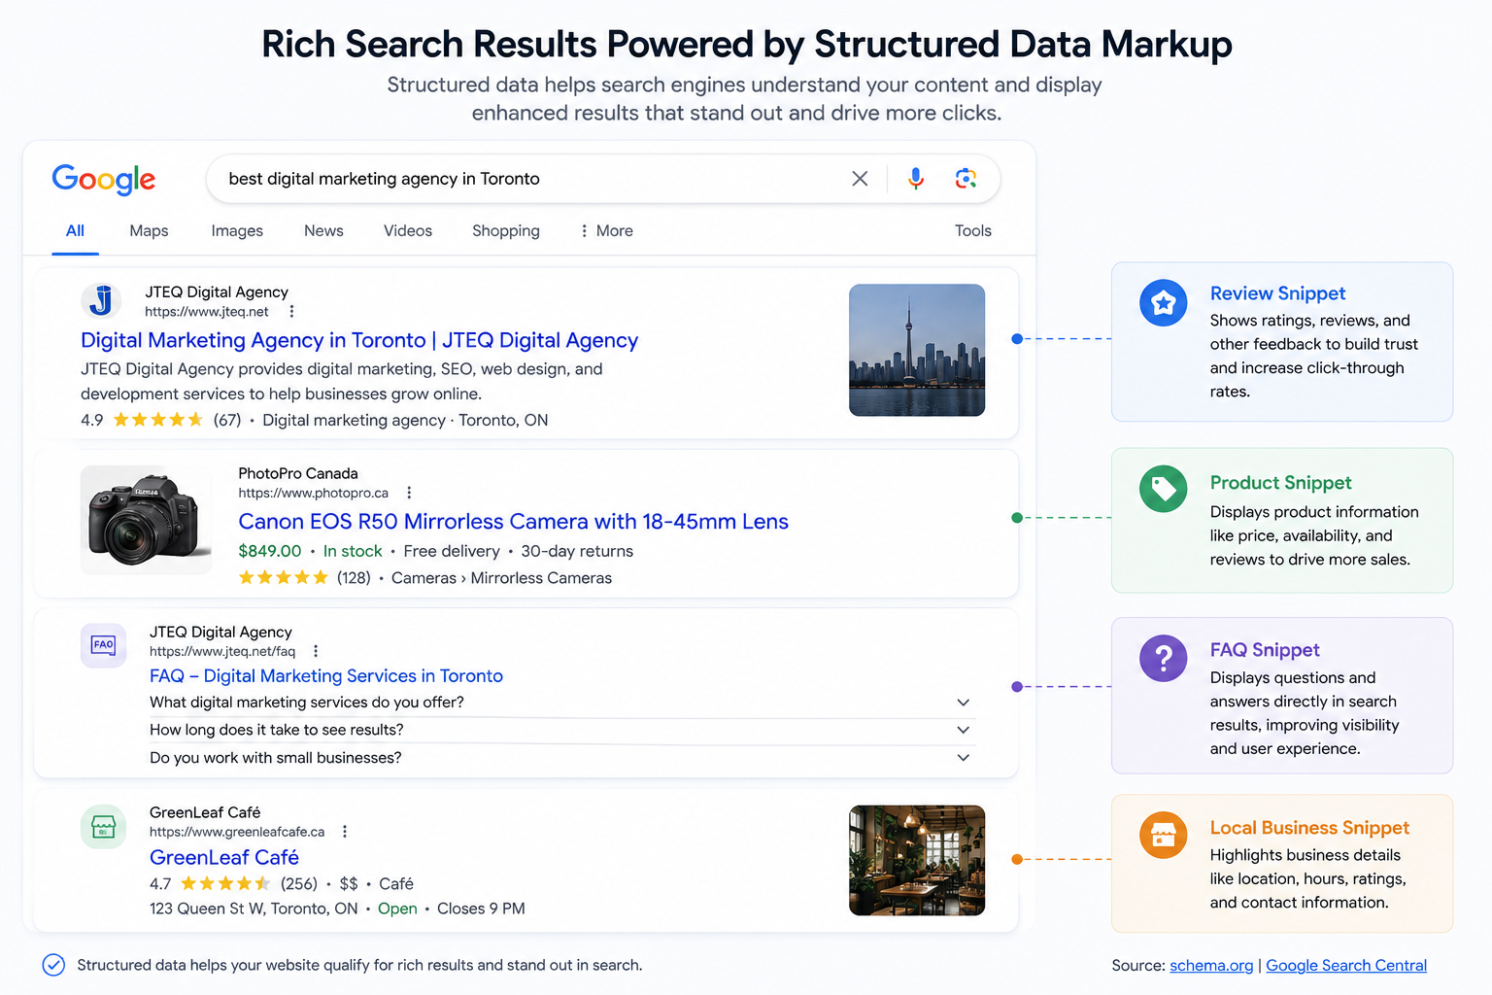This screenshot has width=1492, height=995.
Task: Click the GreenLeaf Café interior thumbnail
Action: 917,860
